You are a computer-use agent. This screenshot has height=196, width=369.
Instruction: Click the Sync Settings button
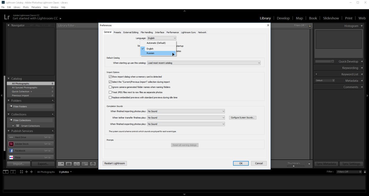click(351, 164)
